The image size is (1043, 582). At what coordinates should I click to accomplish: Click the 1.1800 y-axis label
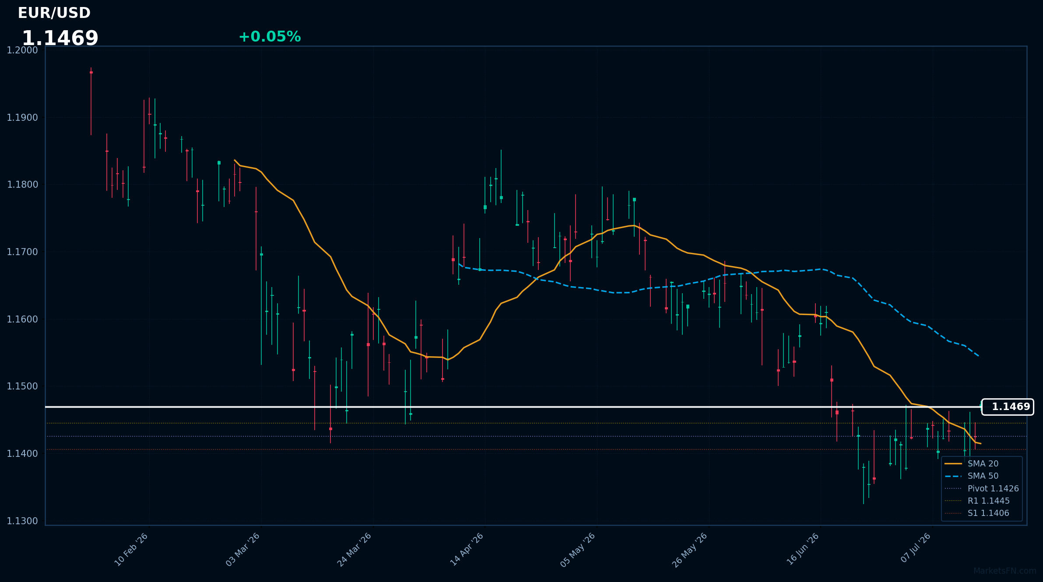tap(22, 185)
